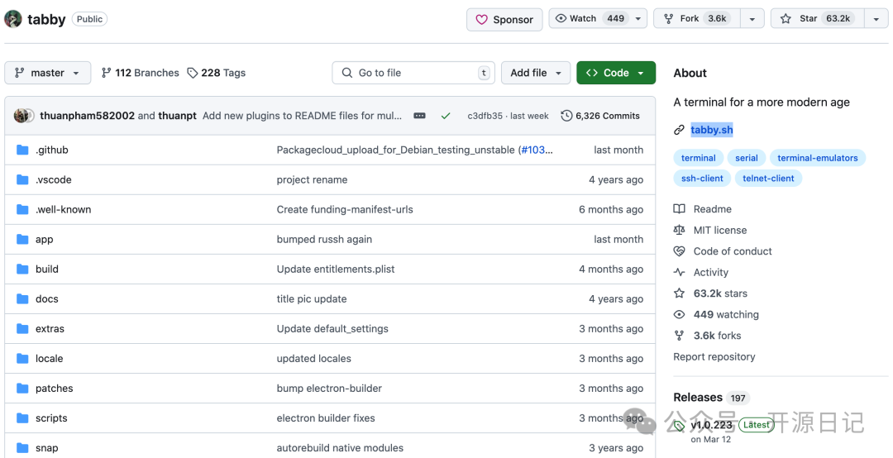The height and width of the screenshot is (458, 893).
Task: Click the green commit status checkmark
Action: click(446, 116)
